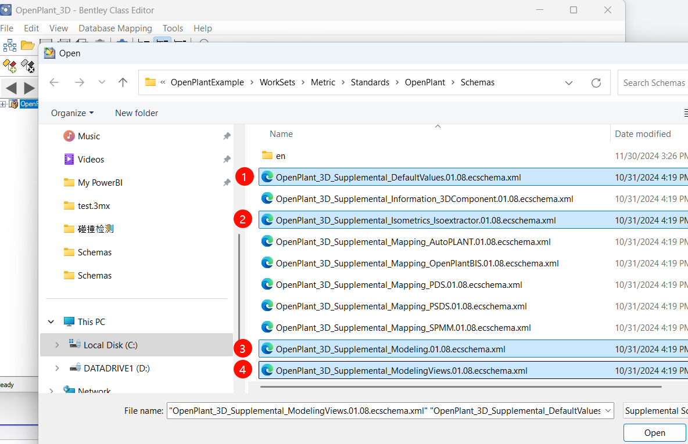Click the This PC monitor icon

click(69, 322)
